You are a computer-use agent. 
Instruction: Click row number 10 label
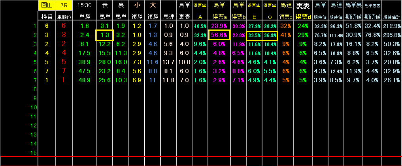pos(34,108)
